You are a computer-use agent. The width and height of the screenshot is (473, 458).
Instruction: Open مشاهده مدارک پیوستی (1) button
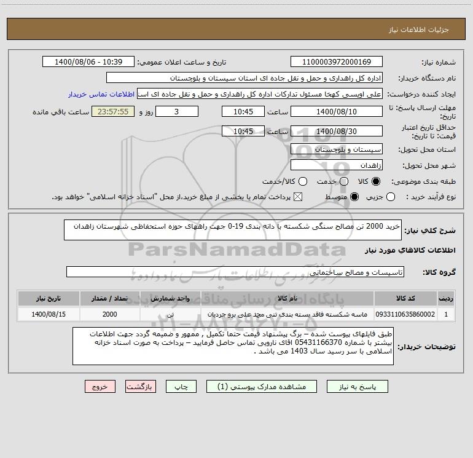click(x=262, y=387)
